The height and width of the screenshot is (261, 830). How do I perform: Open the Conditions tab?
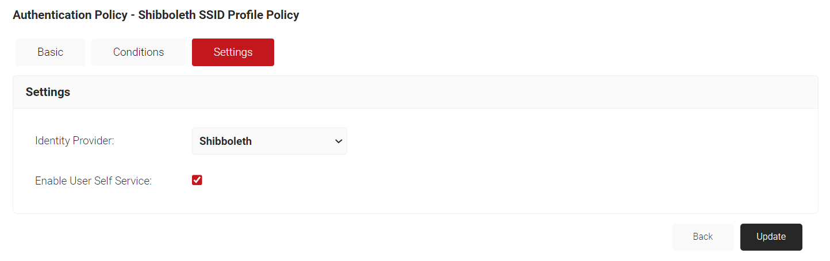pos(139,52)
